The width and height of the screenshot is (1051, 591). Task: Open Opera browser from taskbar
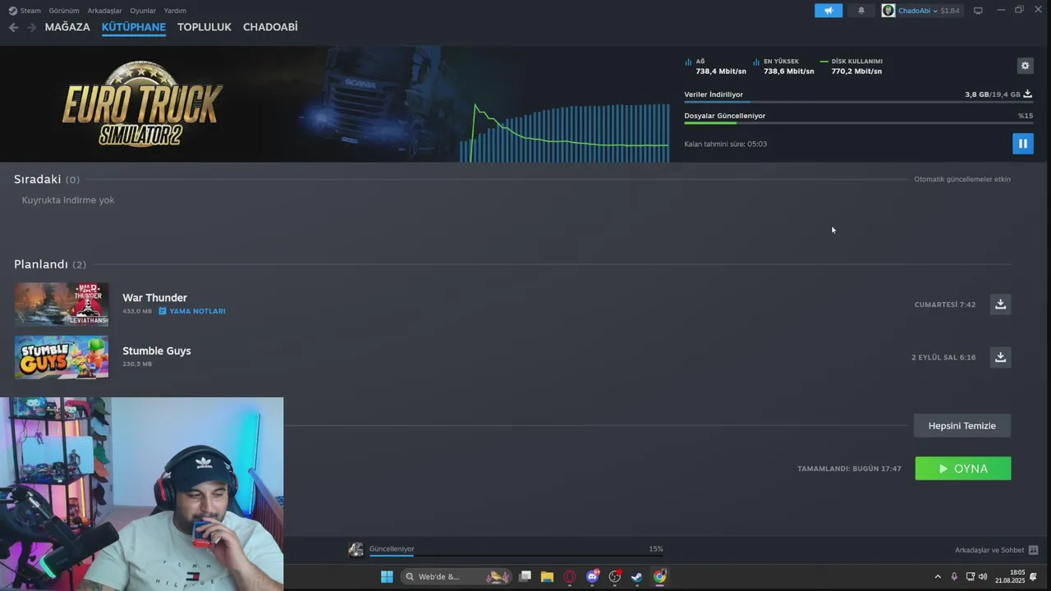pos(570,577)
